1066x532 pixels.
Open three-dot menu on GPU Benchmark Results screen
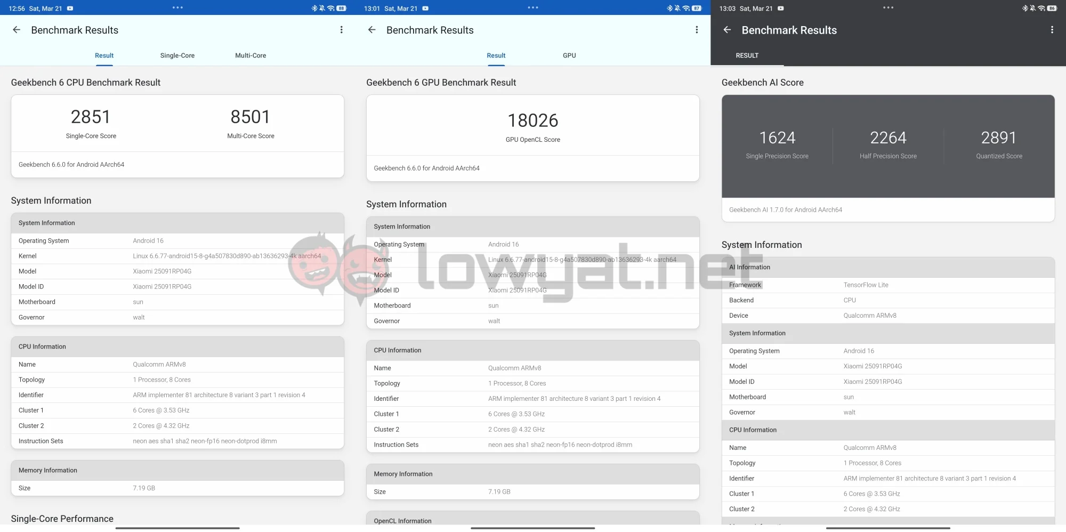pyautogui.click(x=697, y=30)
